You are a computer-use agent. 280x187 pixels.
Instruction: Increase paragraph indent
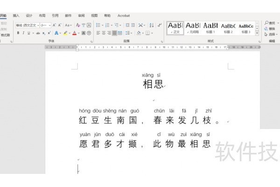[x=133, y=25]
